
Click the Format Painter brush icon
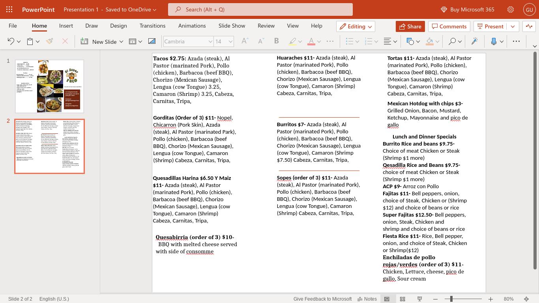point(49,41)
